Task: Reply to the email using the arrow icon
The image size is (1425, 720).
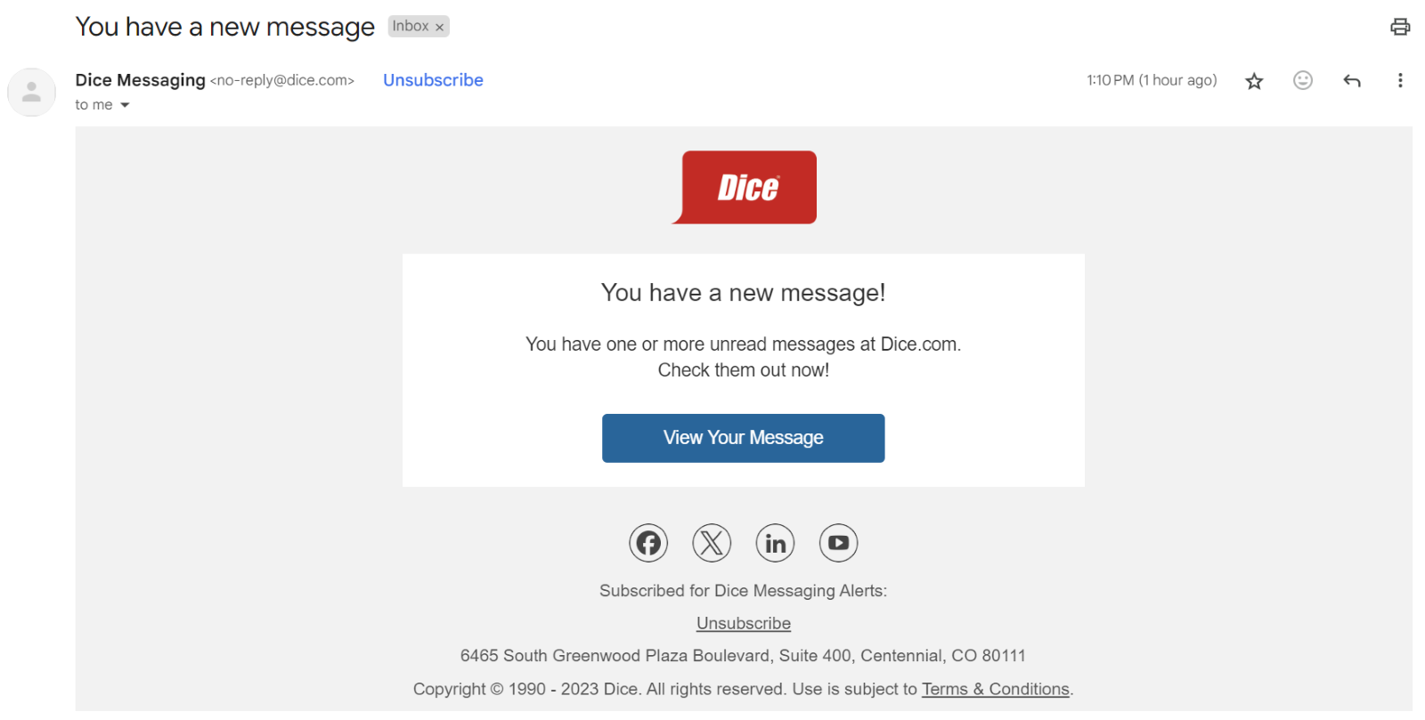Action: tap(1352, 81)
